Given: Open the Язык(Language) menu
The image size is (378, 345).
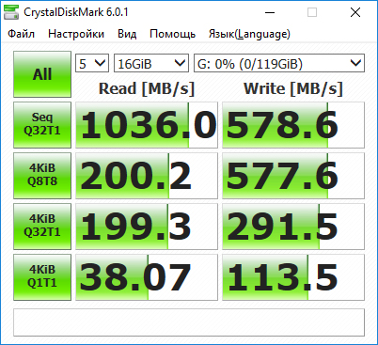Looking at the screenshot, I should tap(249, 34).
